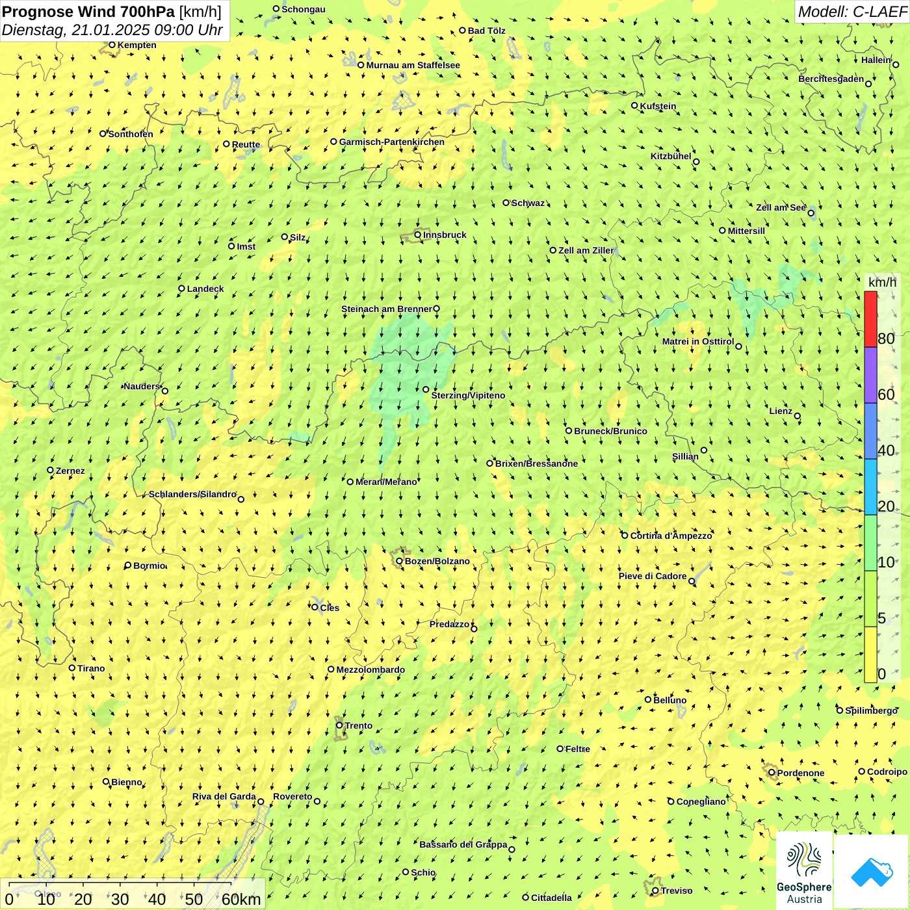Click the Schwaz label

(x=528, y=203)
